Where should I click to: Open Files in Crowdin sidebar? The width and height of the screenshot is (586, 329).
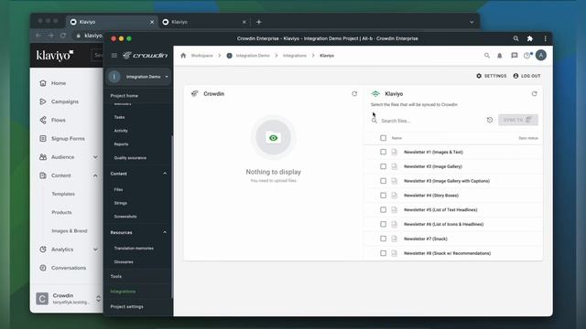point(118,189)
